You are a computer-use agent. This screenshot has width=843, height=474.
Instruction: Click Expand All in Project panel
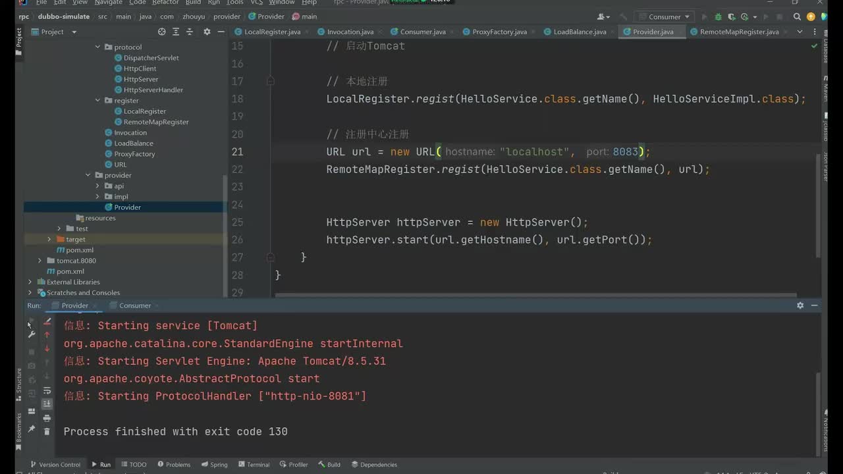(176, 32)
